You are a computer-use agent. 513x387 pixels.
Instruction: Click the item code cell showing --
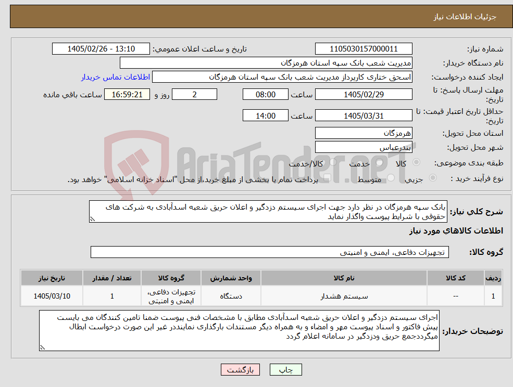click(x=455, y=296)
